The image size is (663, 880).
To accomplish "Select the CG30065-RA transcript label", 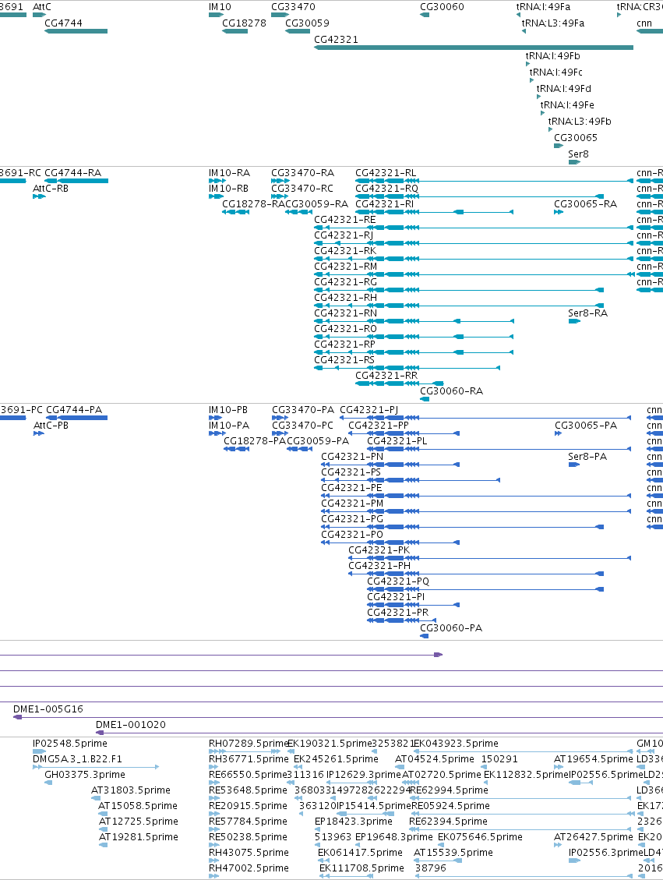I will click(586, 204).
